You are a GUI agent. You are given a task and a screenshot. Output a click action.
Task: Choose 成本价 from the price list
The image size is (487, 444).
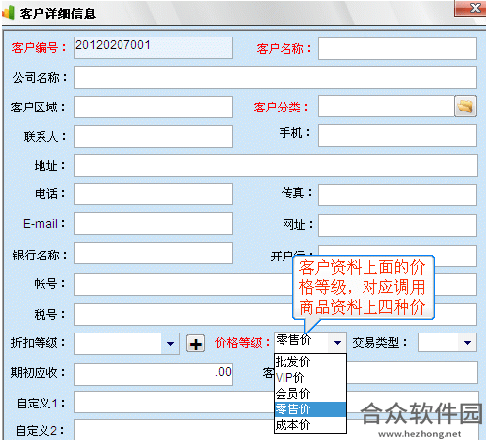310,425
